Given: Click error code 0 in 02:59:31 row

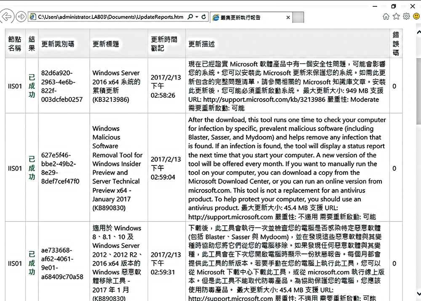Looking at the screenshot, I should pos(394,264).
